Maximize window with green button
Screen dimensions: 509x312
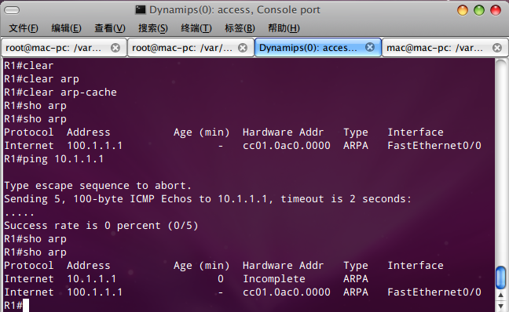point(479,10)
